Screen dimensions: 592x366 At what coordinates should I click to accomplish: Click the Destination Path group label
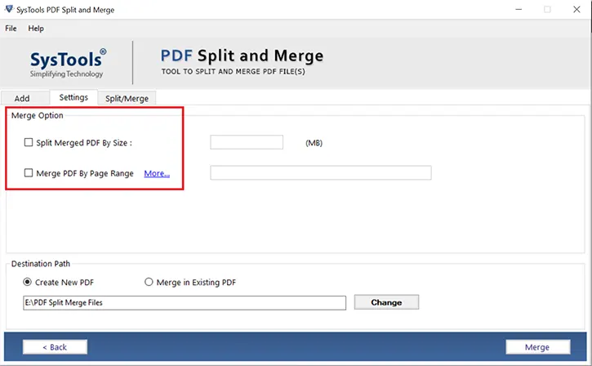click(40, 264)
